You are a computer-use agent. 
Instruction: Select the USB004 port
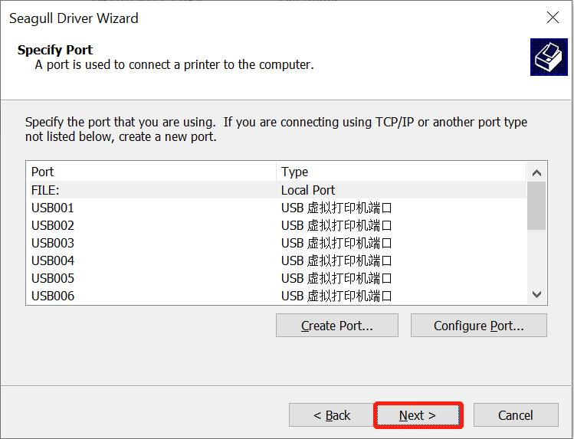[x=278, y=260]
